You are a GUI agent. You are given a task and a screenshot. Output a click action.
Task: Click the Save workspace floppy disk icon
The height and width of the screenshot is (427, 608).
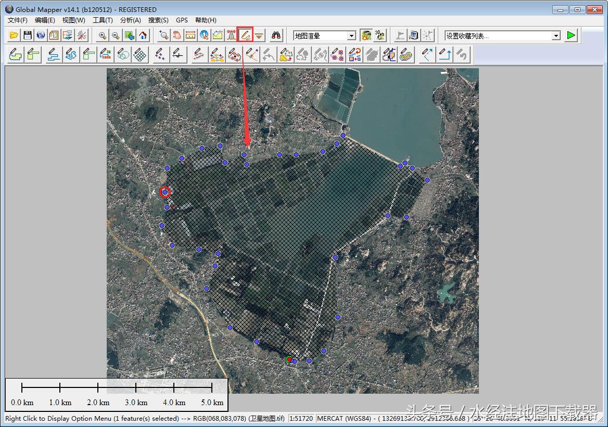28,35
